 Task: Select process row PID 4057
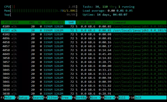(x=83, y=46)
